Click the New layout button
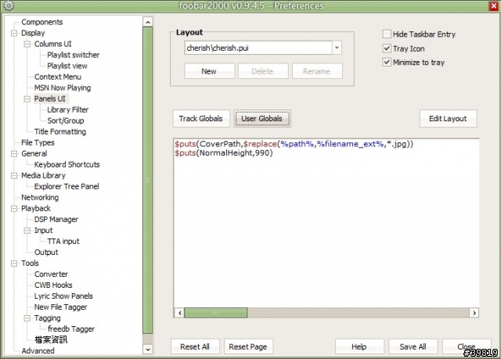 pos(209,71)
